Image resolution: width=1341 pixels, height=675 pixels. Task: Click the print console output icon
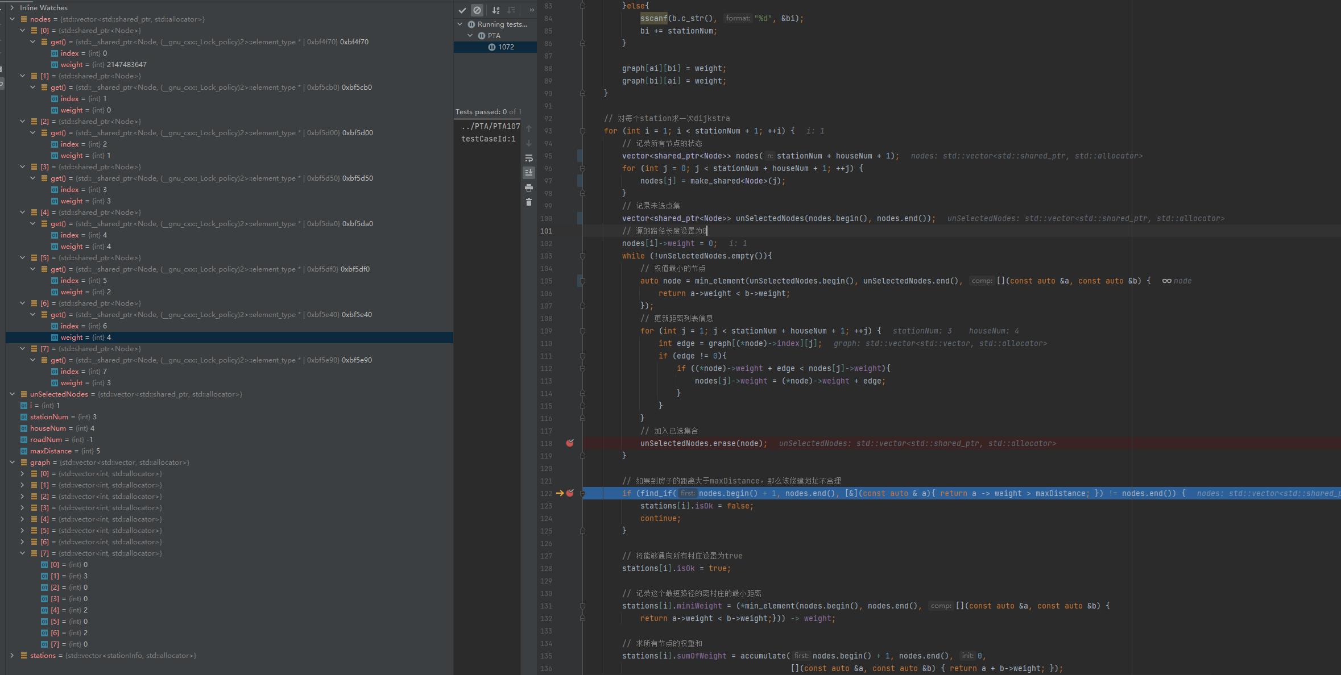529,188
